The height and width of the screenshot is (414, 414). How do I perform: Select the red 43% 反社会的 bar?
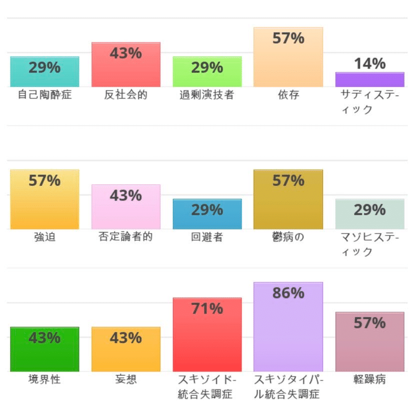click(x=126, y=64)
